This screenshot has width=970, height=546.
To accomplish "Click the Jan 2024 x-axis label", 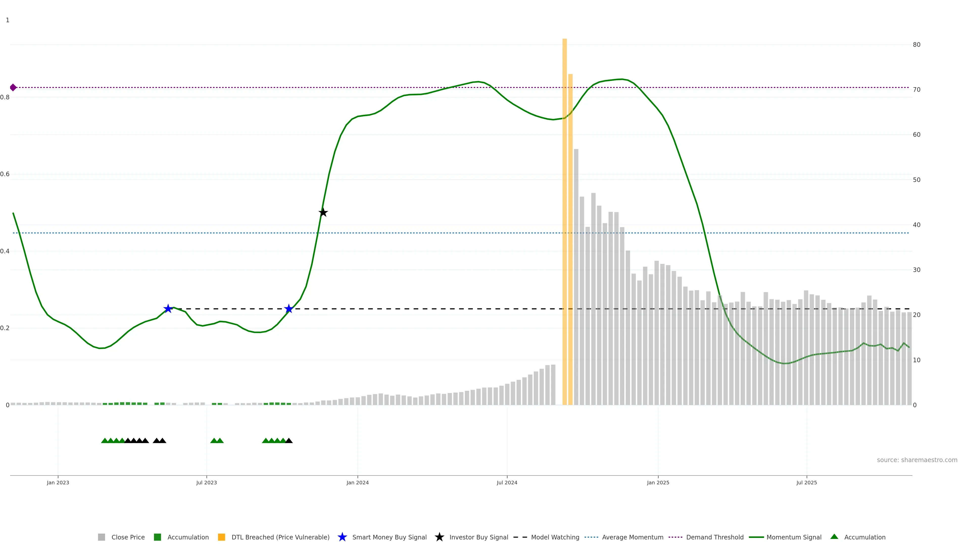I will point(357,482).
